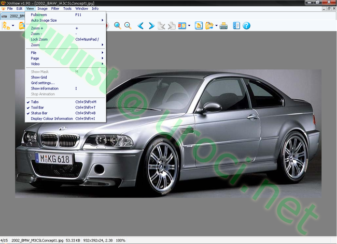Open the Edit menu

[x=19, y=9]
